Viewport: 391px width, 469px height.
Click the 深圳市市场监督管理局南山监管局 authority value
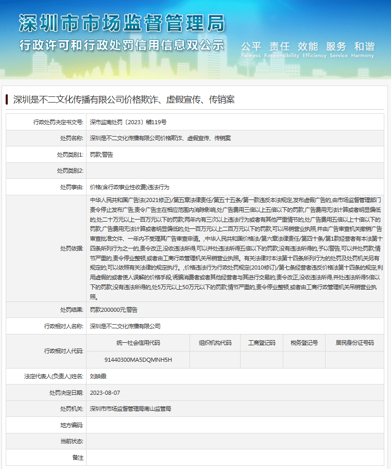pyautogui.click(x=130, y=409)
